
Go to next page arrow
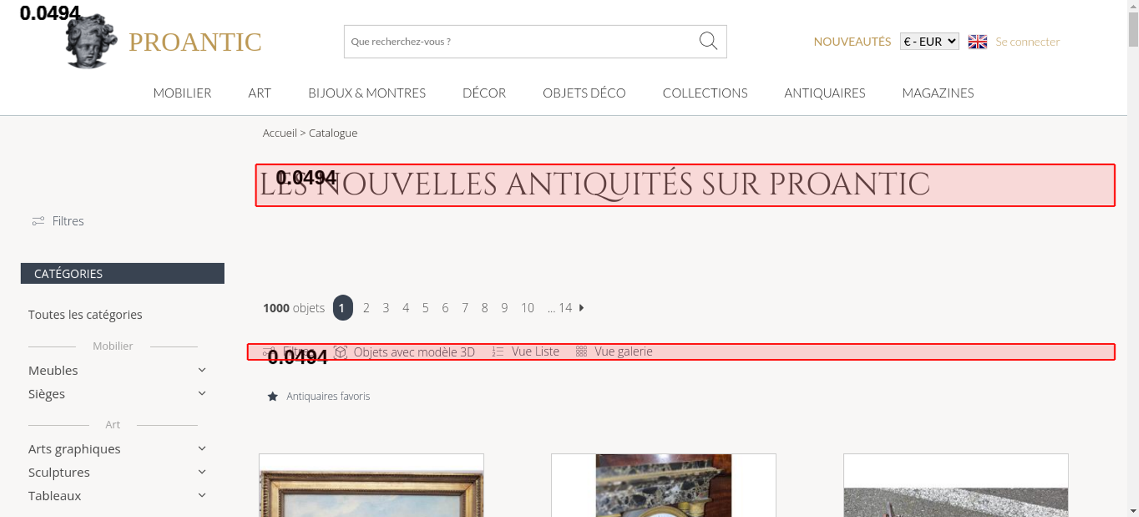581,308
